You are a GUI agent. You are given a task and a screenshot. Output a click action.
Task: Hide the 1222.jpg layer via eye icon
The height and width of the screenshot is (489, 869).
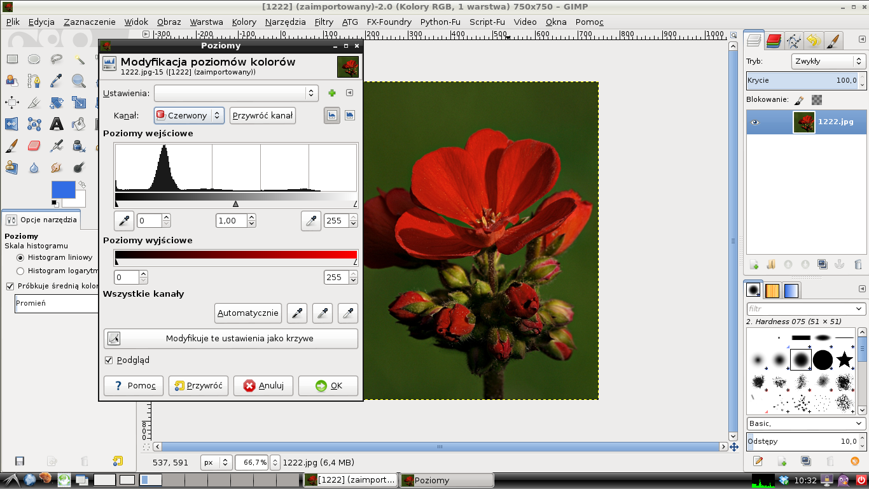click(x=754, y=122)
